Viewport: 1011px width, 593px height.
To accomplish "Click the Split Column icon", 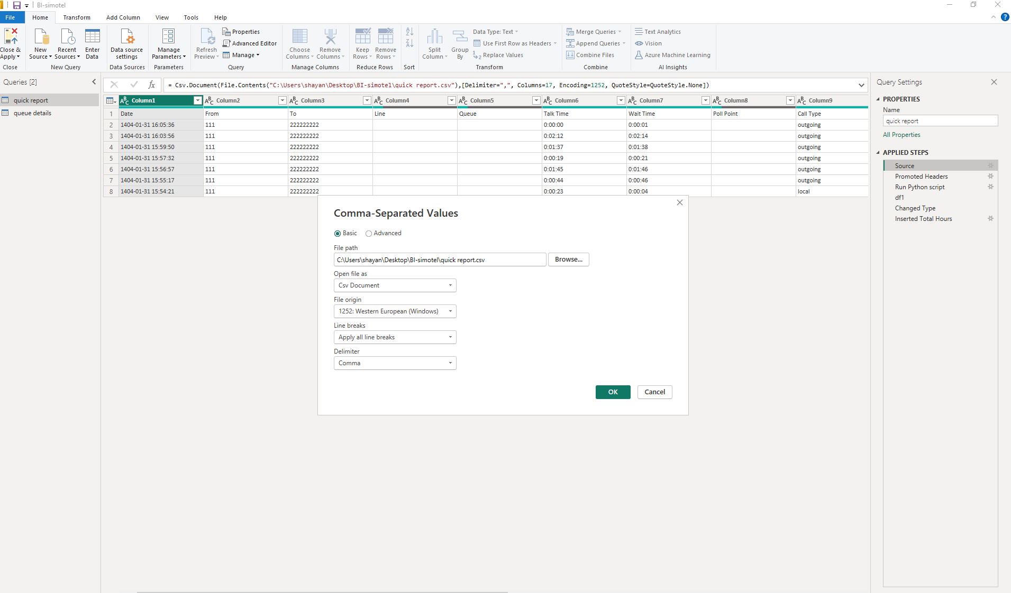I will (x=434, y=36).
